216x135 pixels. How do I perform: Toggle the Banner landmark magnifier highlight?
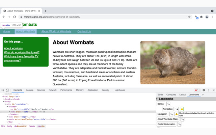(x=168, y=104)
